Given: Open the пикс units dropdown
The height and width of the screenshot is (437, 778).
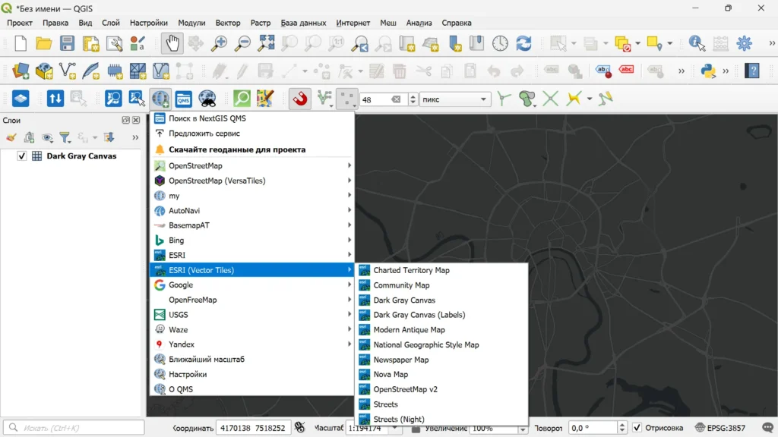Looking at the screenshot, I should 455,99.
